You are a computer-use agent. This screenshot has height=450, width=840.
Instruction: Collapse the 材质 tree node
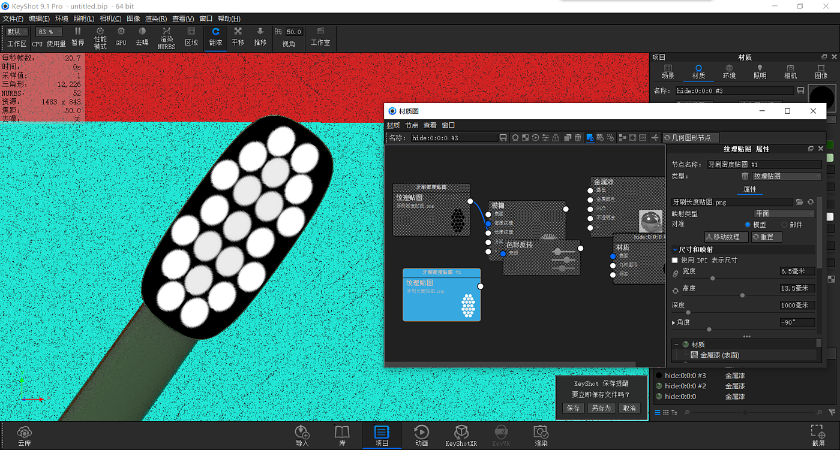[676, 345]
